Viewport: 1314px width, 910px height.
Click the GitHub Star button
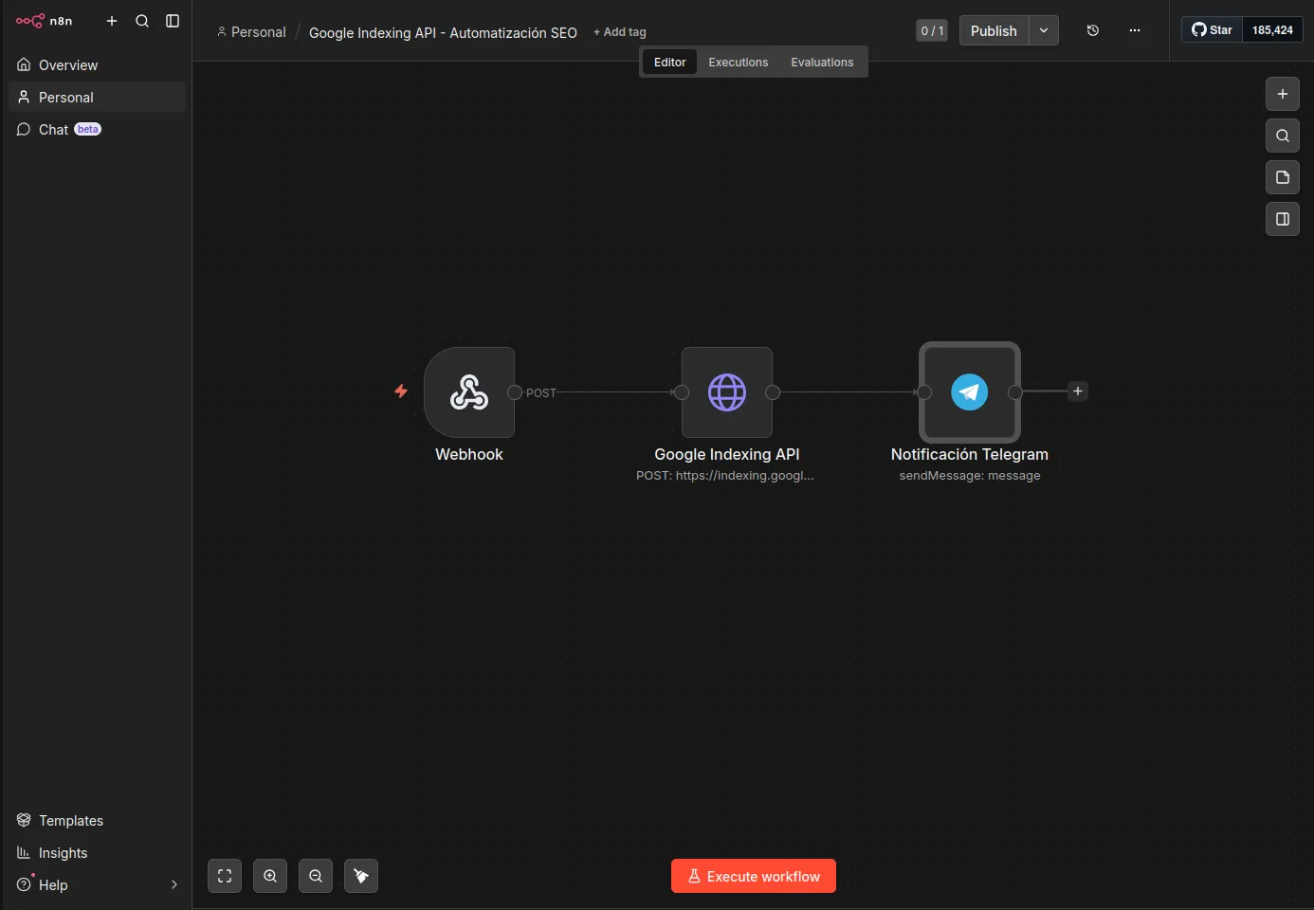[x=1212, y=30]
